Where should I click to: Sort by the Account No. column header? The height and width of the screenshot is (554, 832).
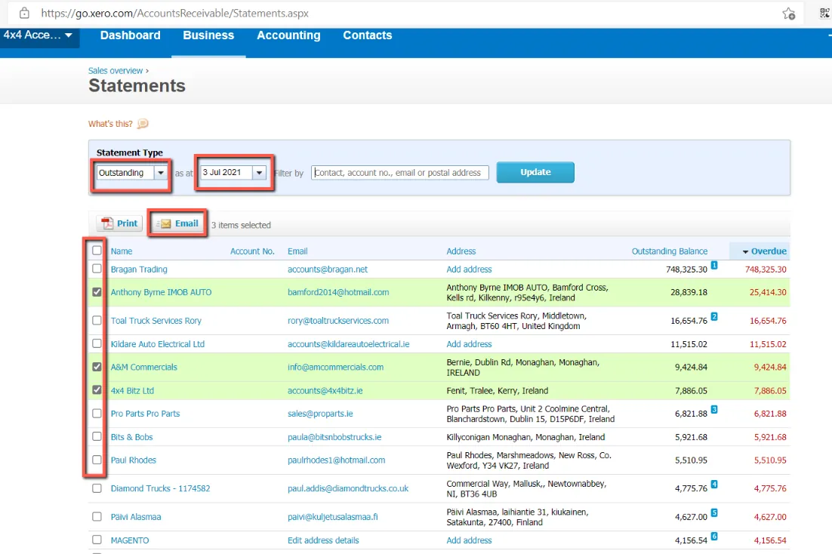point(252,251)
